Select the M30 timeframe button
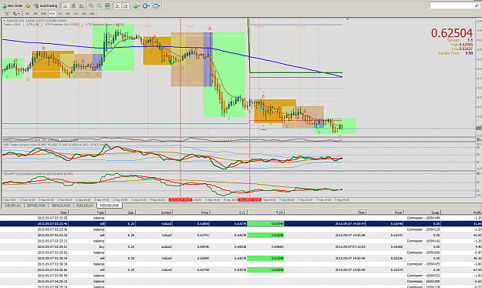This screenshot has width=482, height=288. 52,14
